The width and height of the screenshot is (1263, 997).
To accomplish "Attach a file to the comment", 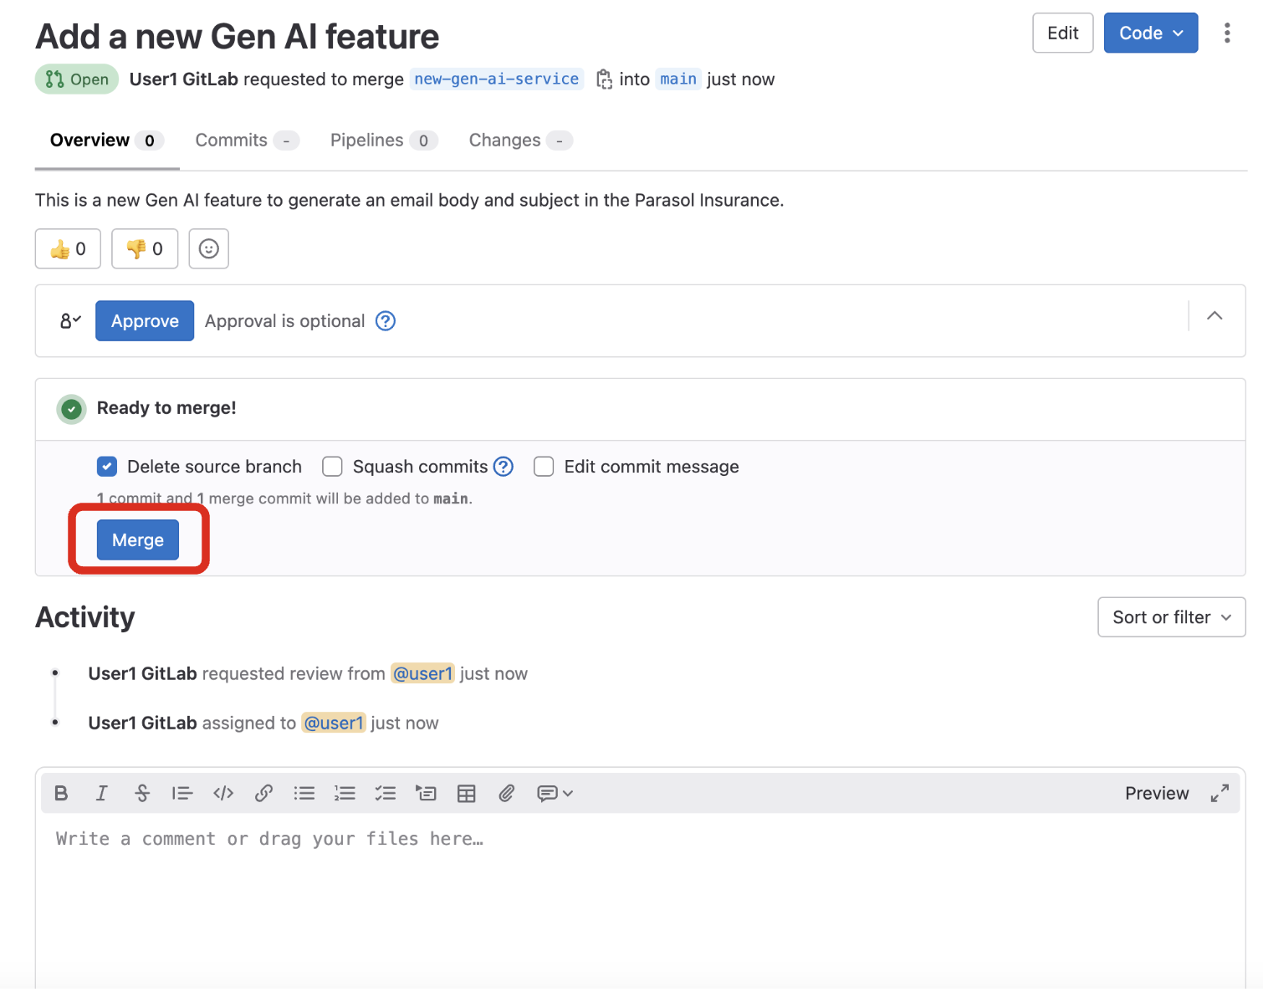I will pyautogui.click(x=506, y=793).
